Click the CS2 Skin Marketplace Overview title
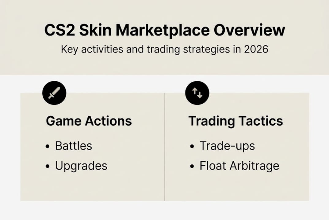The height and width of the screenshot is (220, 329). (165, 31)
